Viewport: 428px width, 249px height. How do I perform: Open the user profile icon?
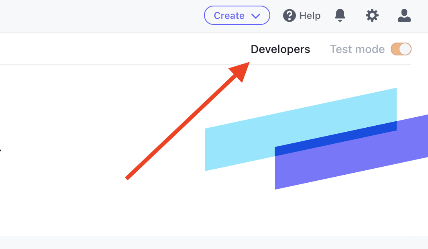pos(404,15)
